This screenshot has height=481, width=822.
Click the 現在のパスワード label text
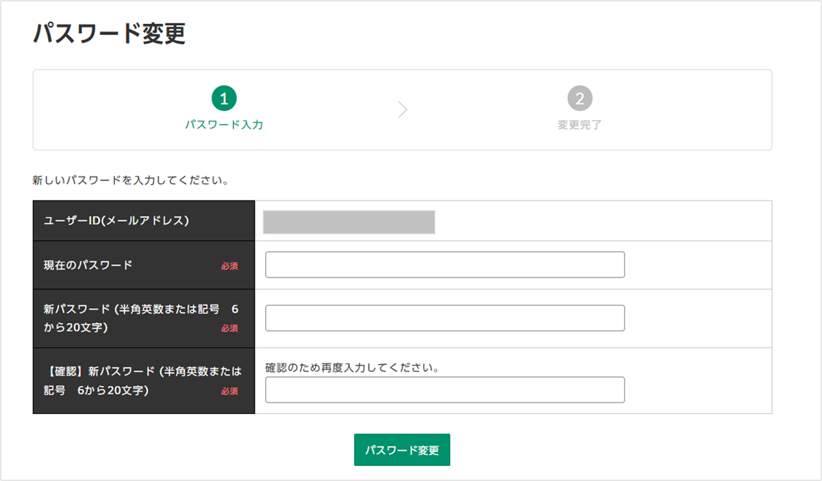[88, 265]
